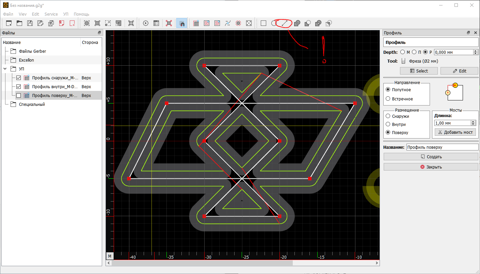Open the Помощь menu

[x=81, y=14]
